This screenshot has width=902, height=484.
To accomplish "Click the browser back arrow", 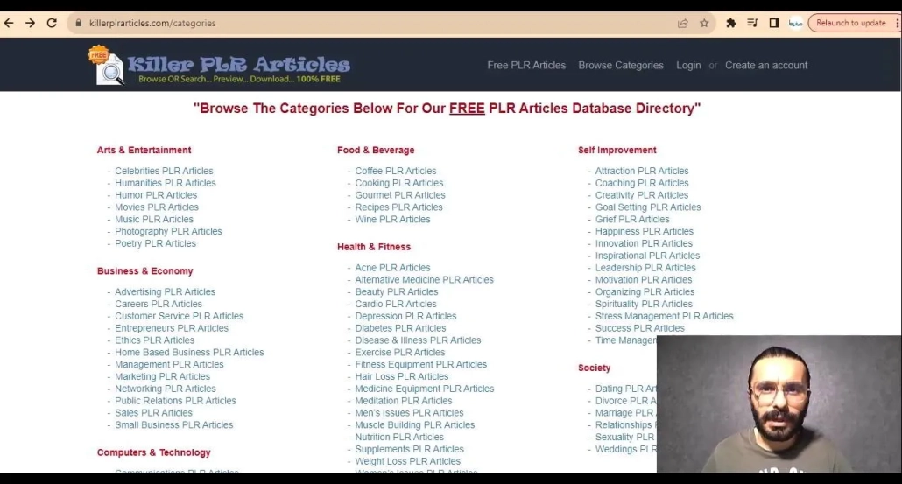I will pos(10,24).
